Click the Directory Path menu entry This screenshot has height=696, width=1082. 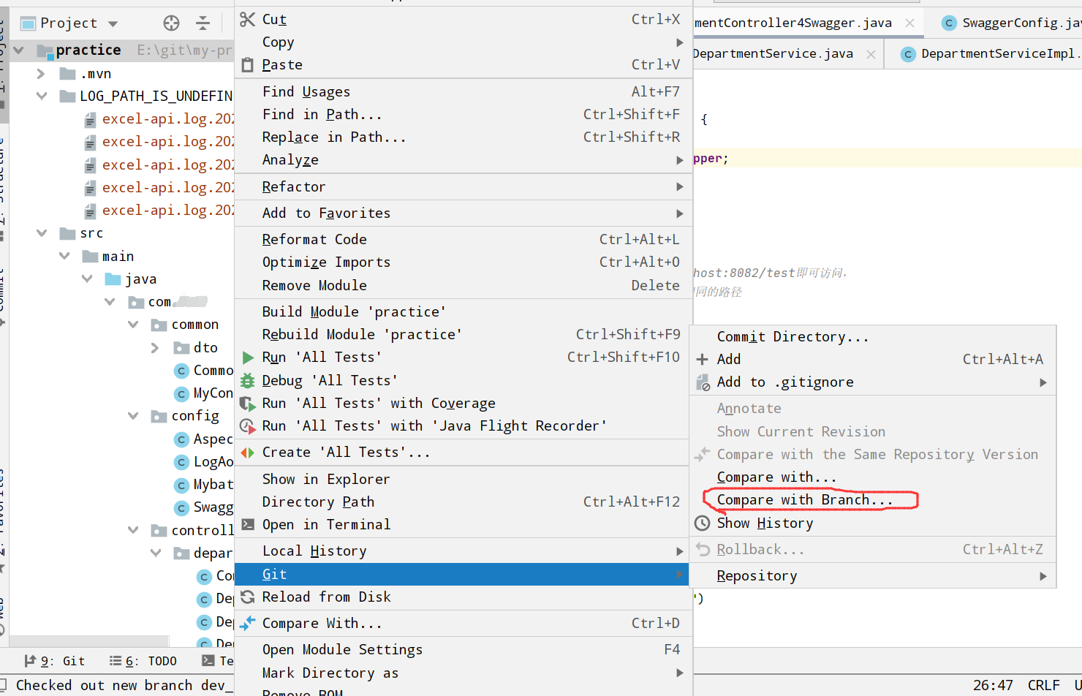pos(464,502)
